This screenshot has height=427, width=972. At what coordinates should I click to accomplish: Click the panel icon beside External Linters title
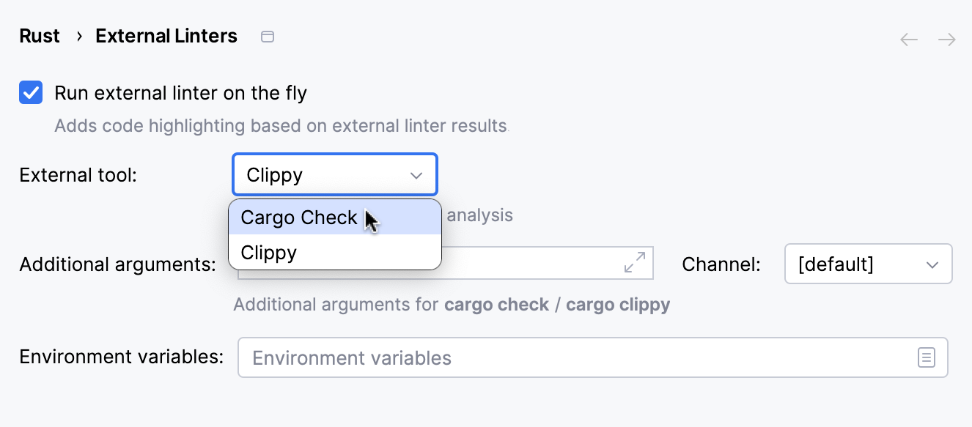point(267,35)
